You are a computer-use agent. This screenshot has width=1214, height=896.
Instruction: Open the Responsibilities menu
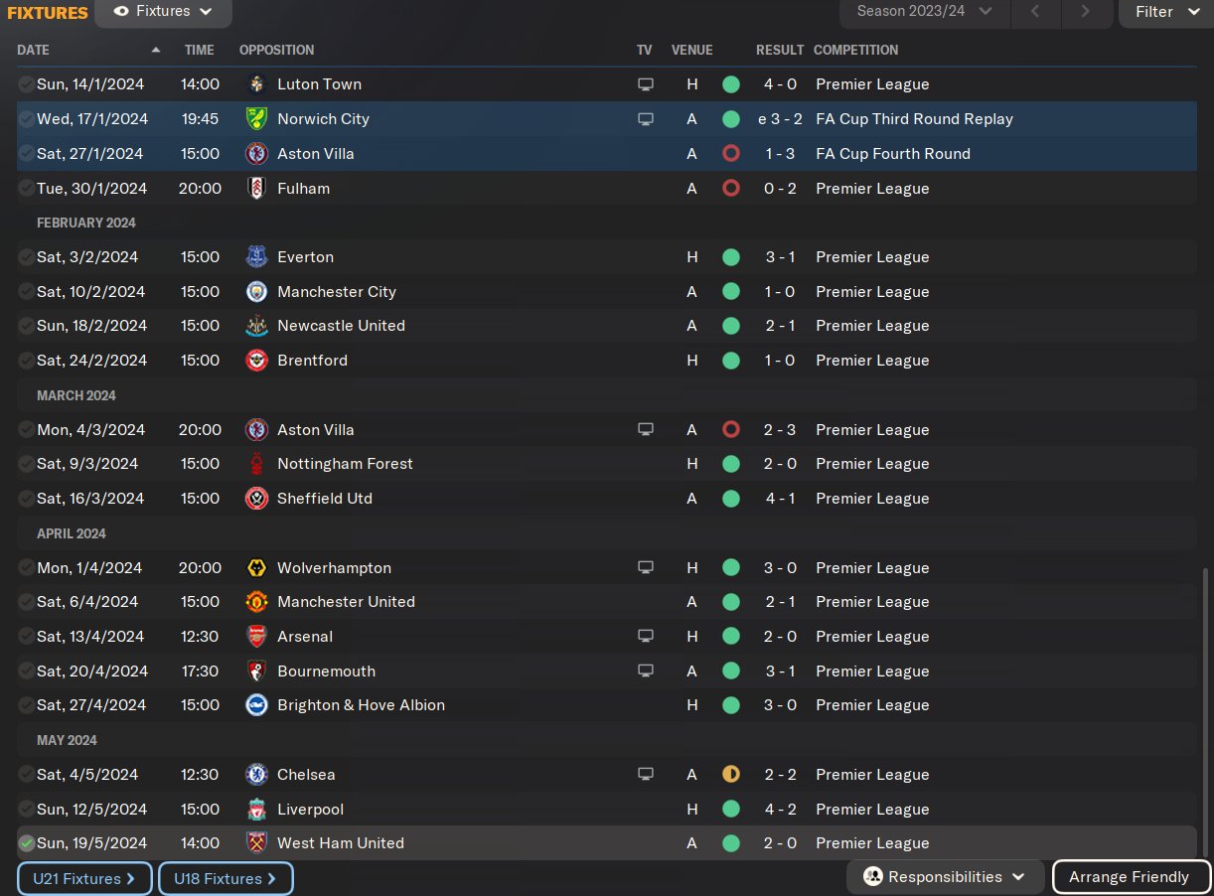pyautogui.click(x=945, y=877)
